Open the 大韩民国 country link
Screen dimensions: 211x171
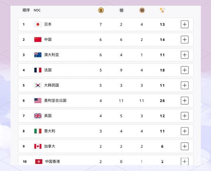click(x=52, y=85)
